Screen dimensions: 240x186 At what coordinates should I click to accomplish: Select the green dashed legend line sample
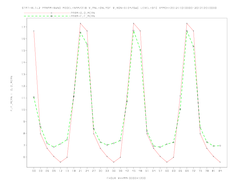(47, 16)
